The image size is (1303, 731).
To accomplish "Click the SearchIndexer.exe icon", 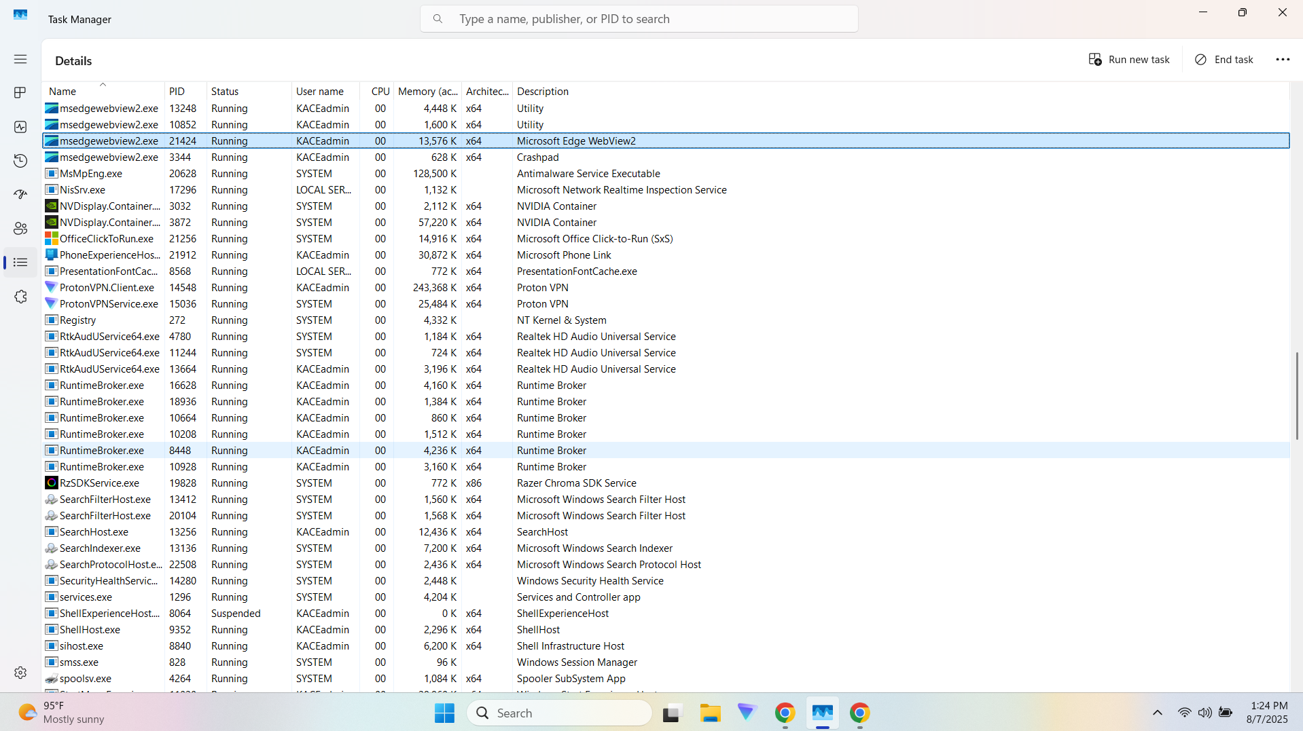I will click(51, 548).
